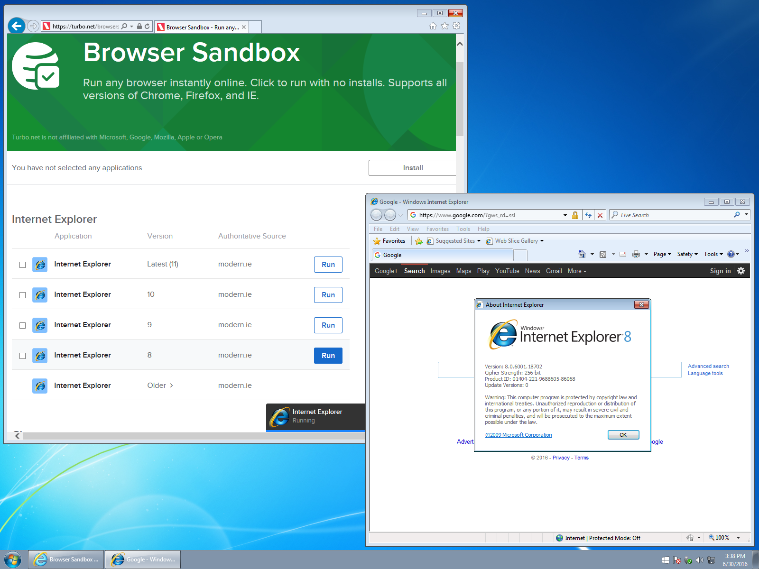The image size is (759, 569).
Task: Select the checkbox beside Internet Explorer 8
Action: (22, 356)
